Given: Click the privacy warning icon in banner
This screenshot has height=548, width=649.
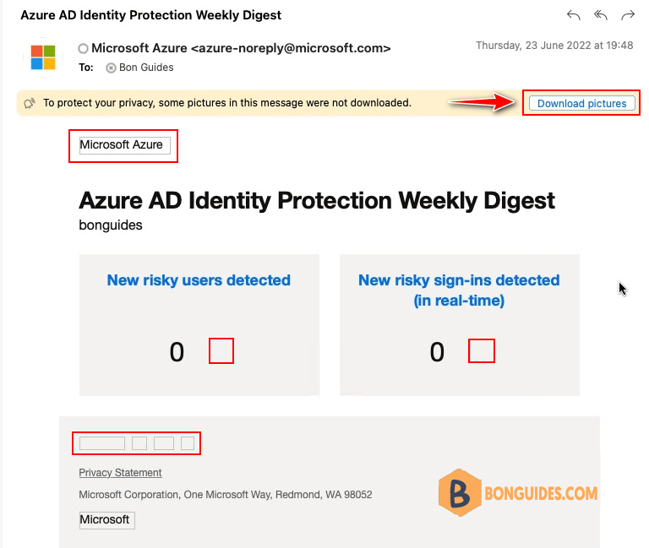Looking at the screenshot, I should point(30,103).
